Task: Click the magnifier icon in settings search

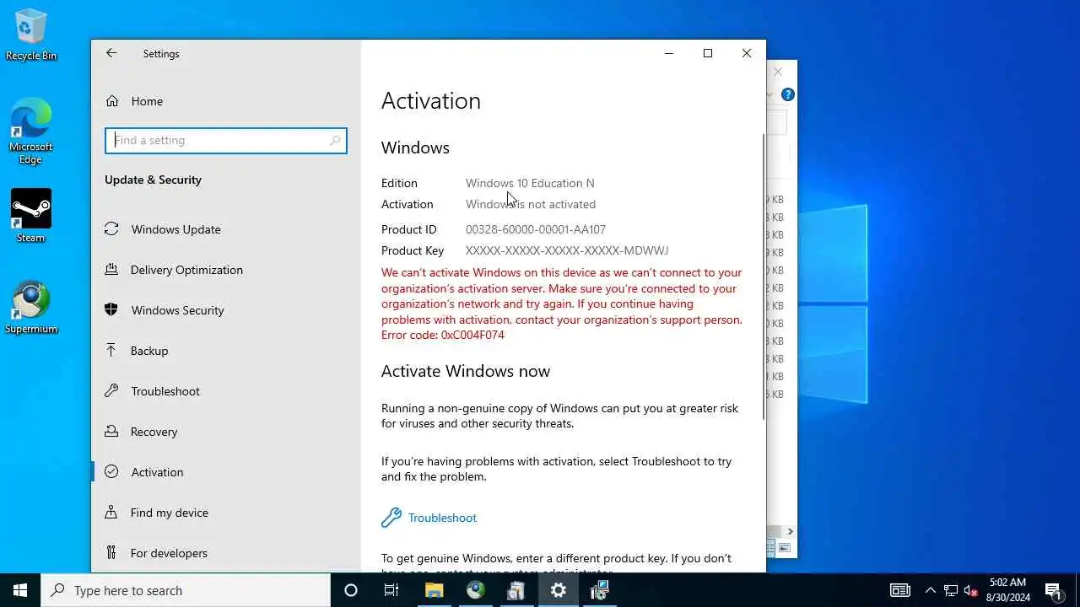Action: point(335,141)
